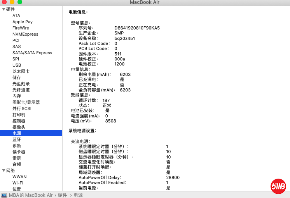Viewport: 290px width, 198px height.
Task: Click the green zoom window button
Action: tap(19, 2)
